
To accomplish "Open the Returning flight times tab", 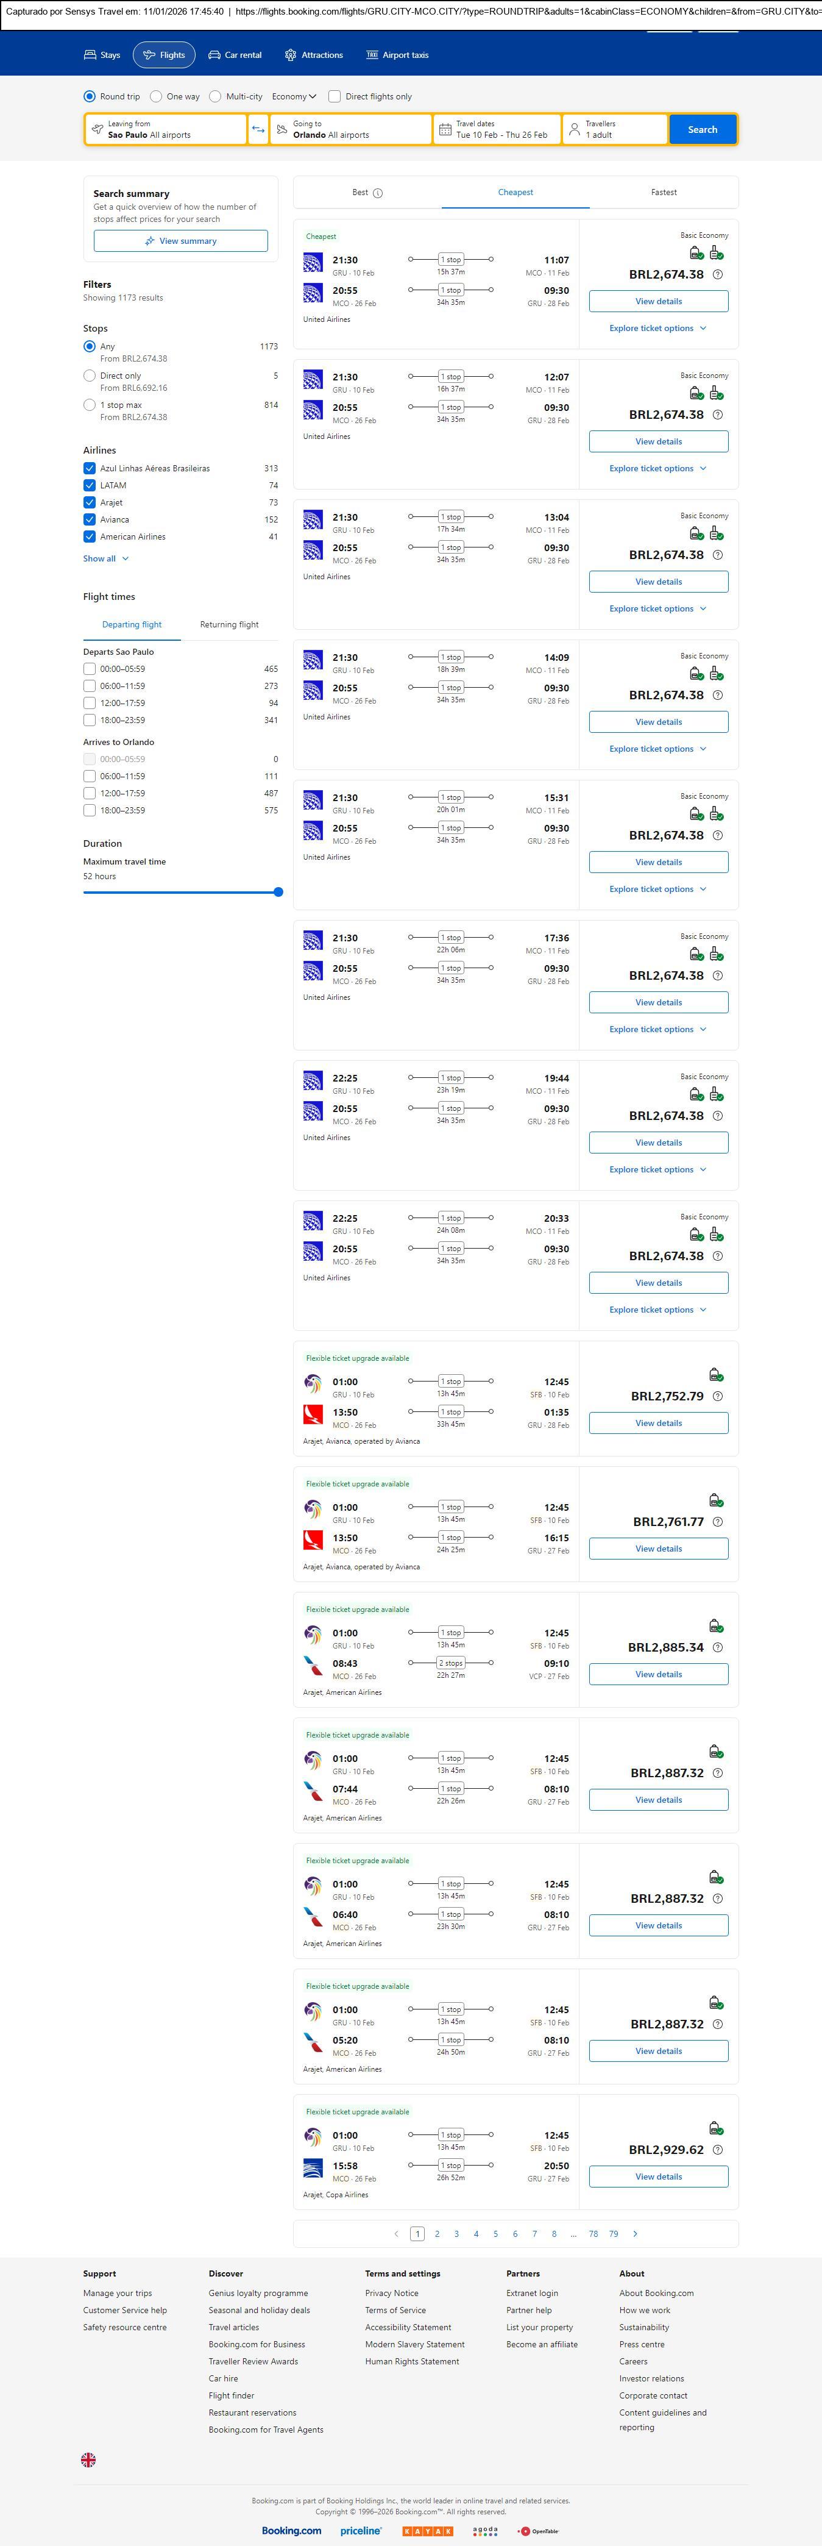I will coord(229,625).
